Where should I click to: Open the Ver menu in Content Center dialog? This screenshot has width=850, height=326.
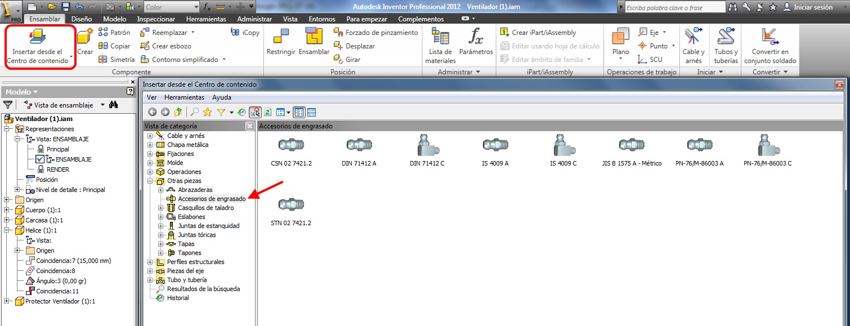(x=152, y=97)
